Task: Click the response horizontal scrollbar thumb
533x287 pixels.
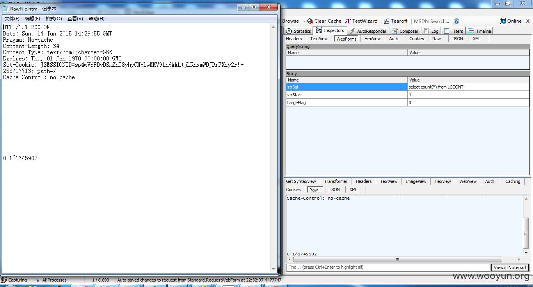Action: pos(397,259)
